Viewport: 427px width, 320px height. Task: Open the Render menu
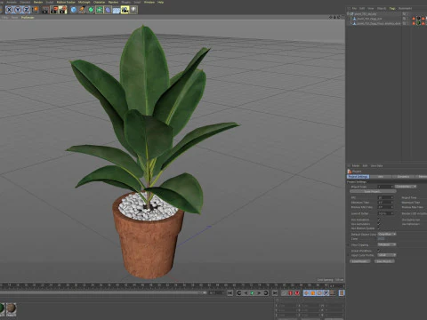[x=38, y=2]
